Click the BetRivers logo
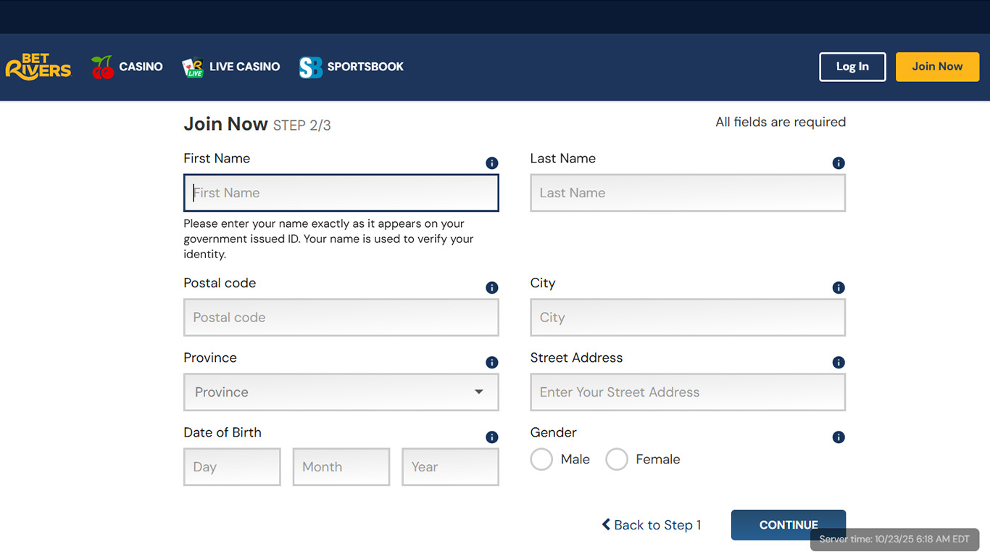The height and width of the screenshot is (557, 990). [x=38, y=67]
